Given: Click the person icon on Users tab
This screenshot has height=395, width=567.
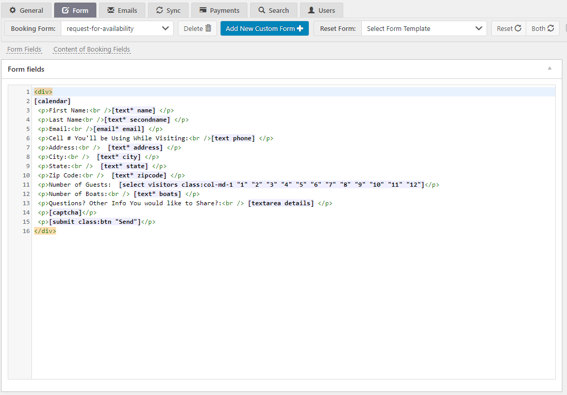Looking at the screenshot, I should 311,10.
